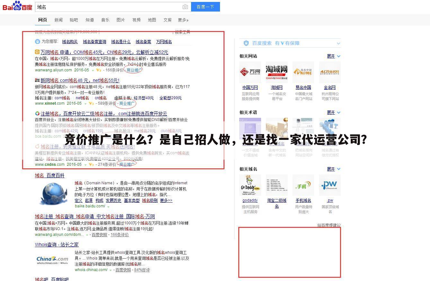
Task: Click 4.cn 金名网 logo thumbnail
Action: point(330,72)
